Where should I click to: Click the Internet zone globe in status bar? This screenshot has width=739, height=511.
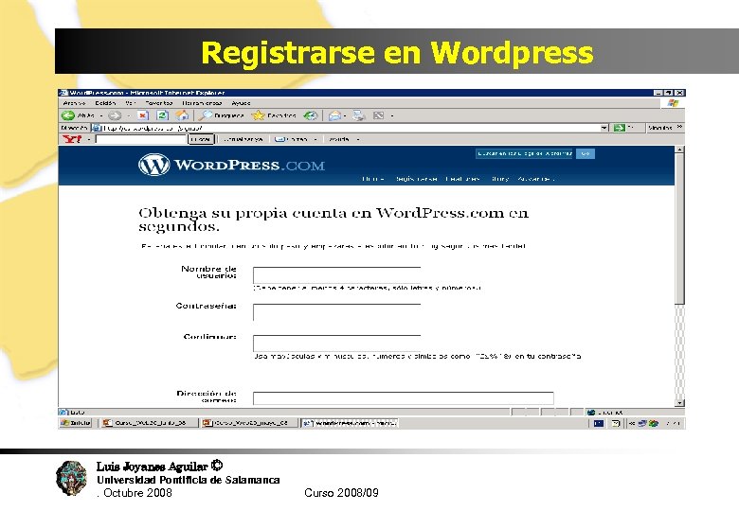[x=591, y=413]
